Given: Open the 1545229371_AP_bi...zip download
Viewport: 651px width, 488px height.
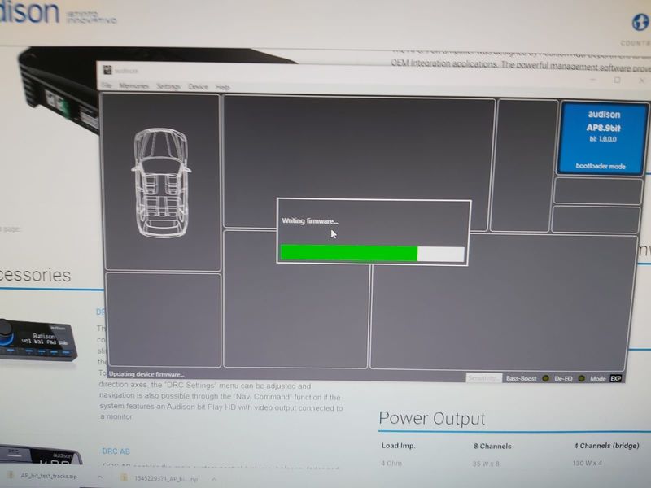Looking at the screenshot, I should pos(166,478).
